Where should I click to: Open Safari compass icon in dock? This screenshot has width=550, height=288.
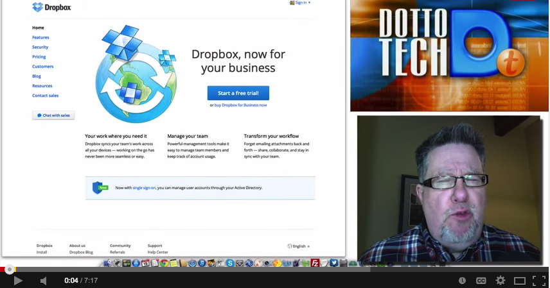click(193, 263)
